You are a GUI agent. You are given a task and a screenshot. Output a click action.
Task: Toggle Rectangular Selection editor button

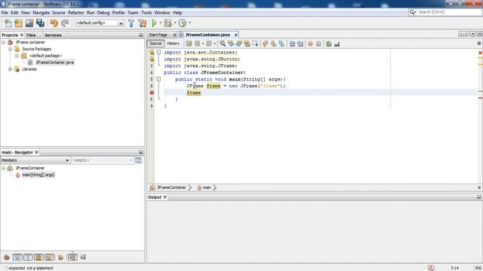tap(255, 44)
